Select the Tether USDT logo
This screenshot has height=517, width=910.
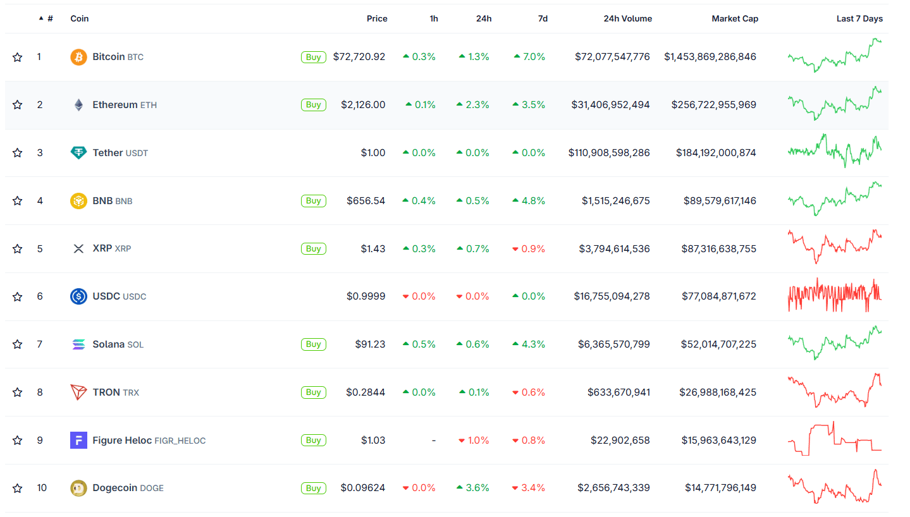click(x=78, y=152)
